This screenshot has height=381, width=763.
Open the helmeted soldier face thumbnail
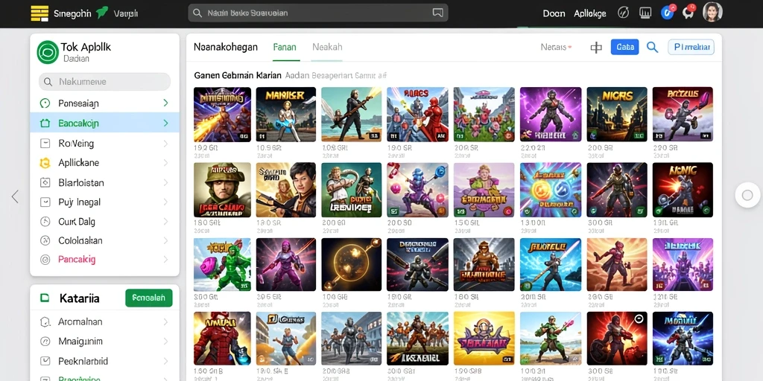[222, 190]
